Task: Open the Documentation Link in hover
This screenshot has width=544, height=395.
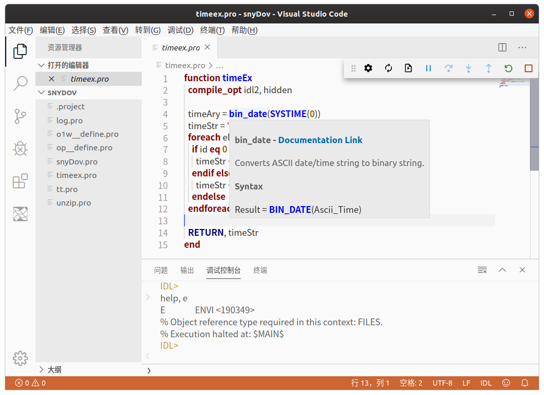Action: coord(320,140)
